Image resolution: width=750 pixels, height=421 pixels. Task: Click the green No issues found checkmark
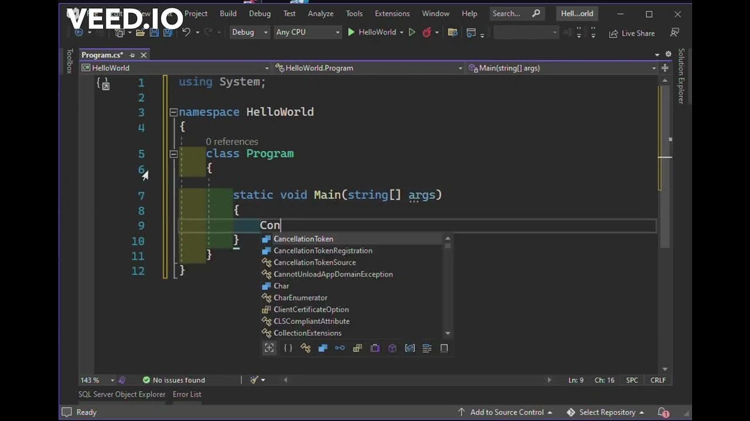tap(146, 380)
